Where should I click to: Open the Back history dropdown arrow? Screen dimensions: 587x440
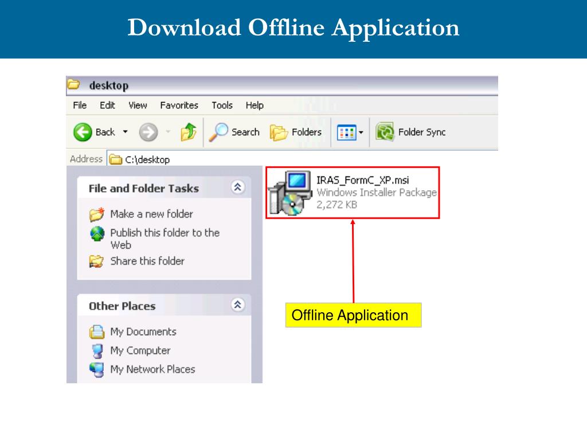tap(126, 132)
